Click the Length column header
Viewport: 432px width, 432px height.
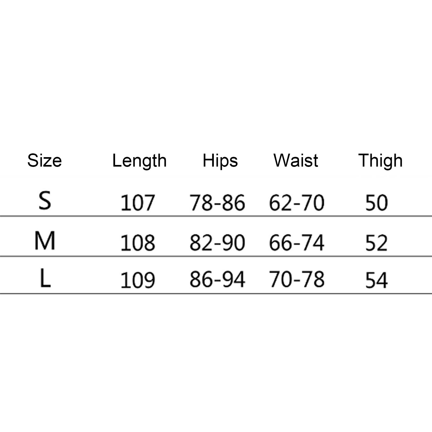coord(139,161)
